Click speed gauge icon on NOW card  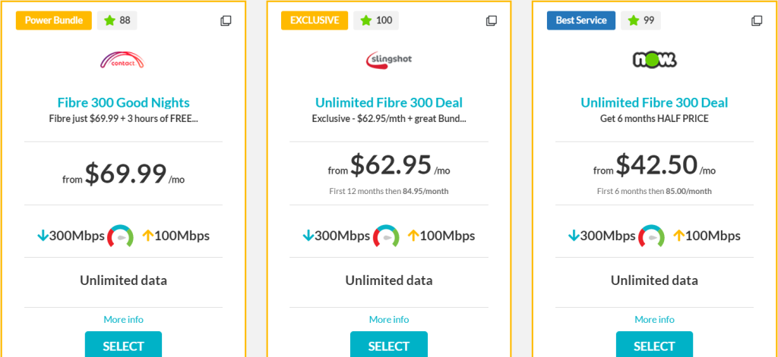(652, 236)
